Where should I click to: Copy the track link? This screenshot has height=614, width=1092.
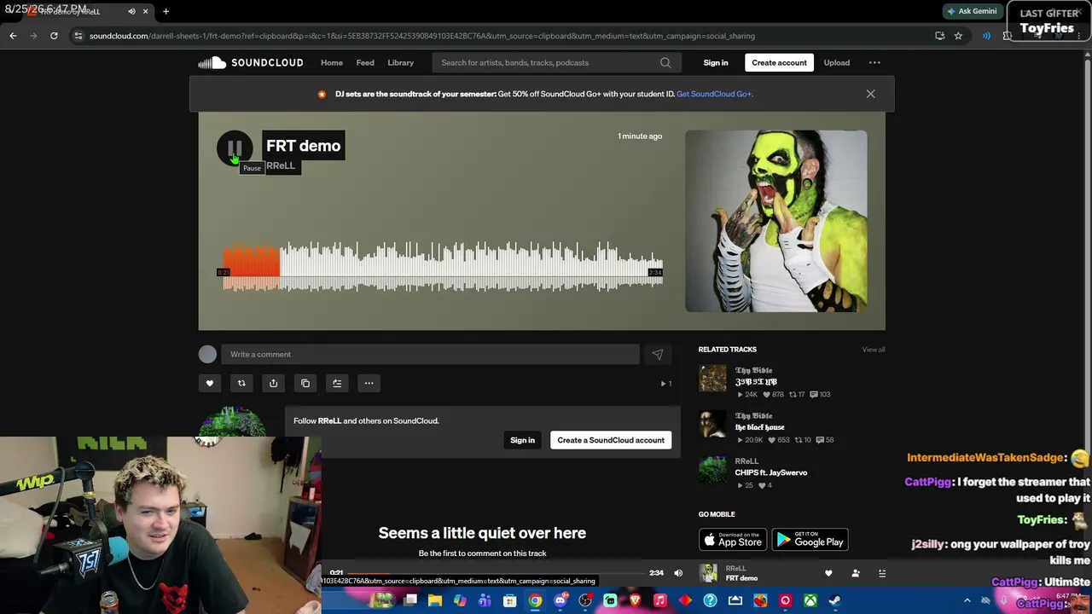(305, 383)
